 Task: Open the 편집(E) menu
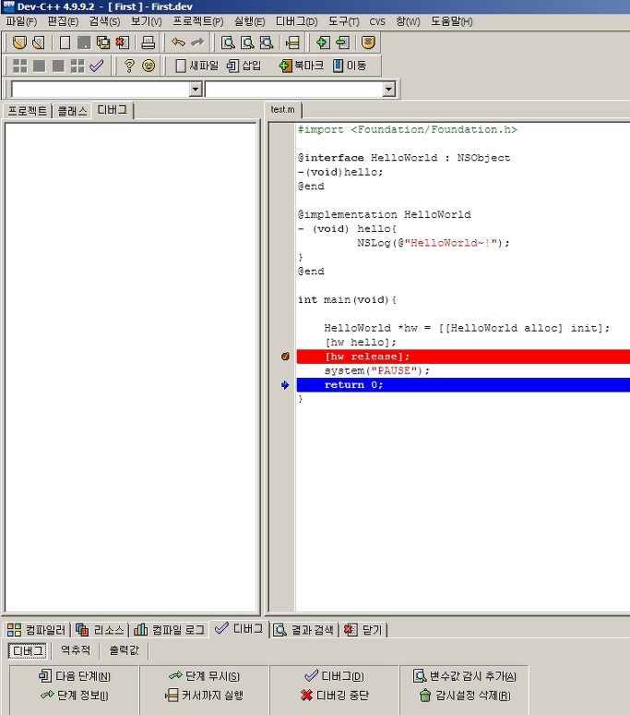click(63, 21)
